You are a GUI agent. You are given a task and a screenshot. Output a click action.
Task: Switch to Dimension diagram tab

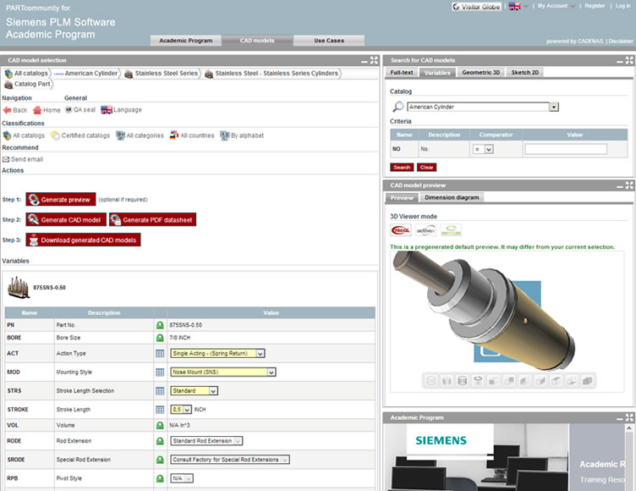pyautogui.click(x=452, y=197)
